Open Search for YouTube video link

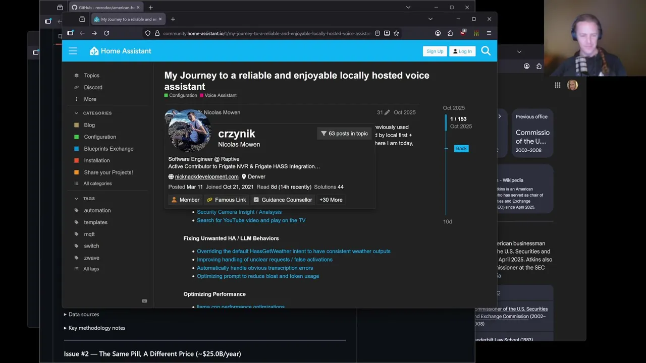click(251, 220)
